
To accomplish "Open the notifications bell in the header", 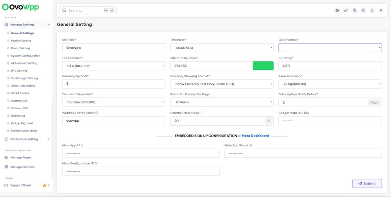I will pyautogui.click(x=372, y=11).
